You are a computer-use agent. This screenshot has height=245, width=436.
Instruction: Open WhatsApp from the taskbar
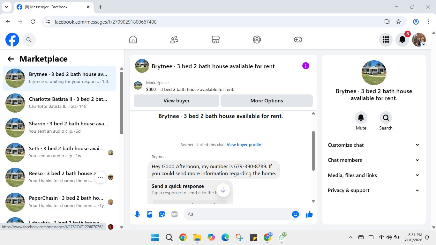tap(282, 237)
